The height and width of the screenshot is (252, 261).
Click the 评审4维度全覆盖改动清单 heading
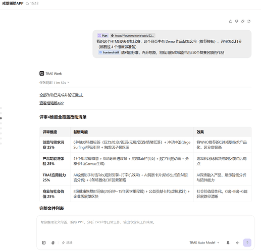pyautogui.click(x=63, y=117)
